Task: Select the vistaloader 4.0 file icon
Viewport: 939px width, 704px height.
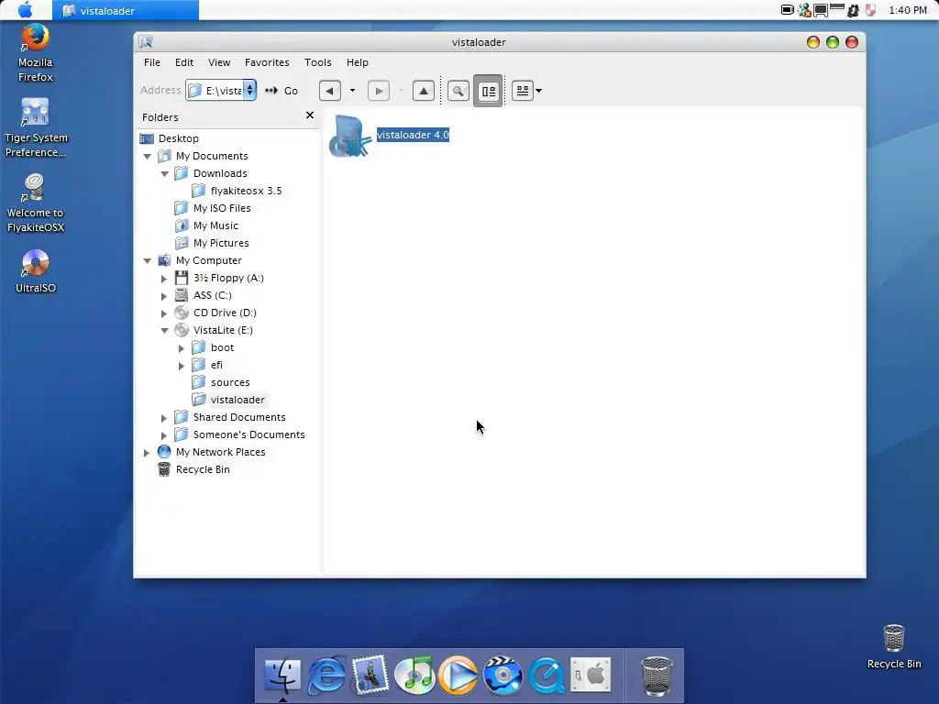Action: 349,137
